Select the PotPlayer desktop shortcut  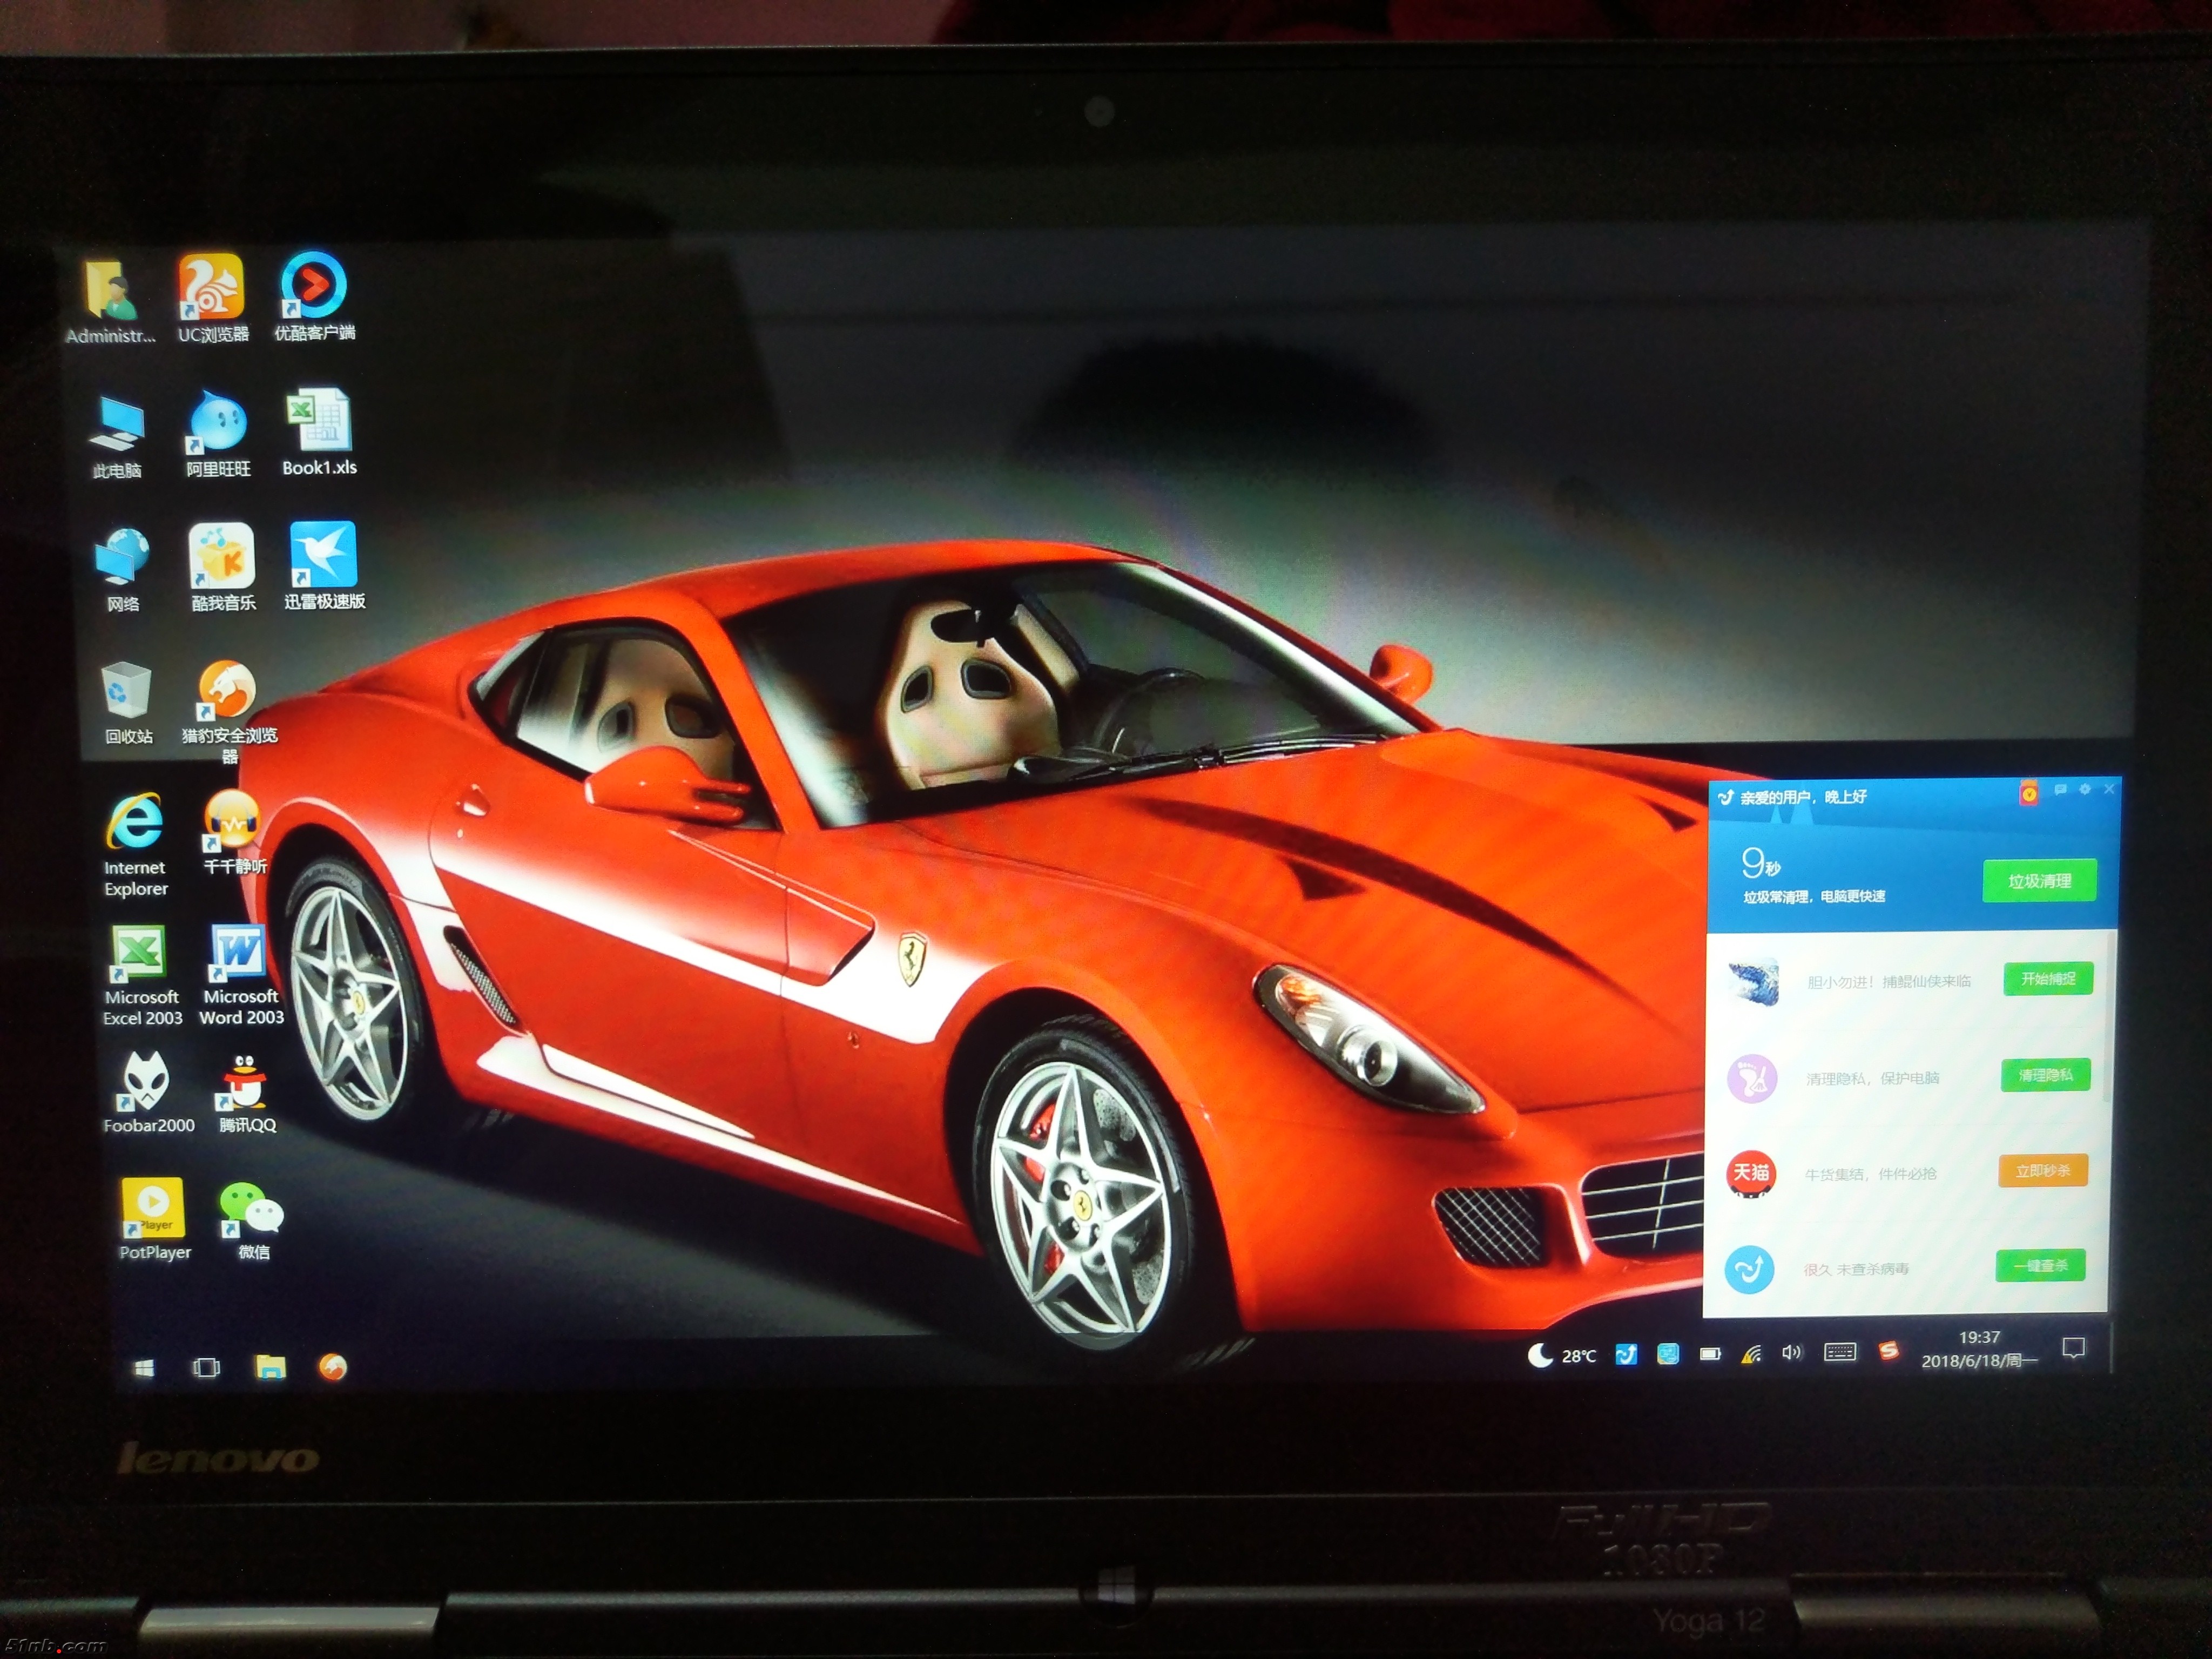153,1208
